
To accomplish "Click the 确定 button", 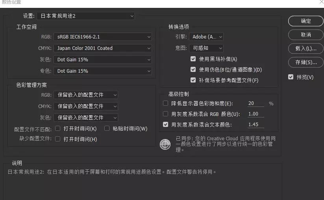I will (305, 21).
